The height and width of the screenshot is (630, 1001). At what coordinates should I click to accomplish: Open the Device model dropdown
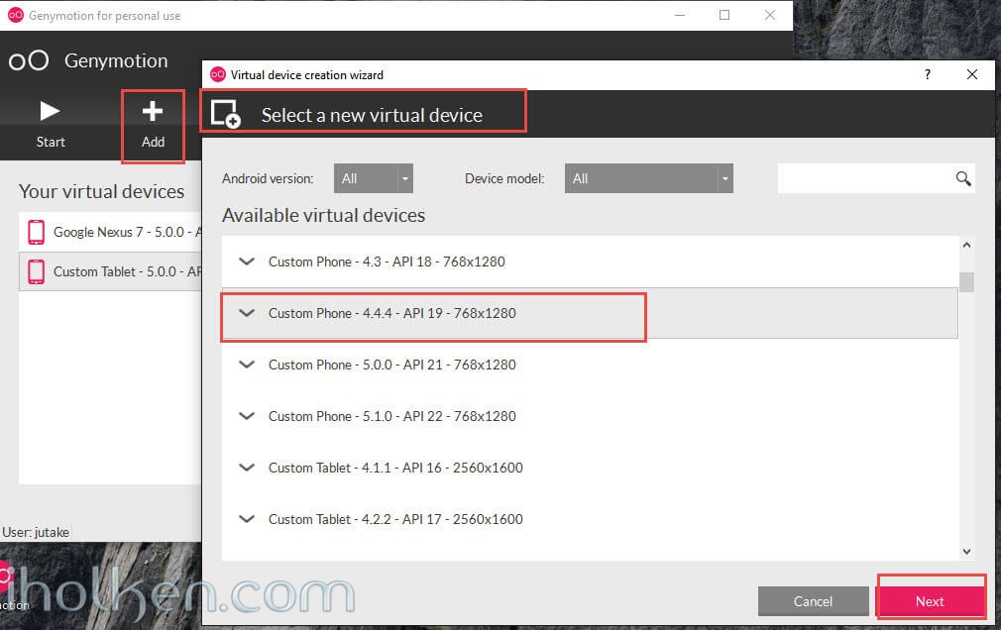[648, 178]
